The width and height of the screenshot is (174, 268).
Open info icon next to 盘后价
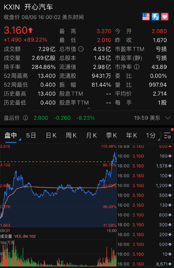point(25,118)
